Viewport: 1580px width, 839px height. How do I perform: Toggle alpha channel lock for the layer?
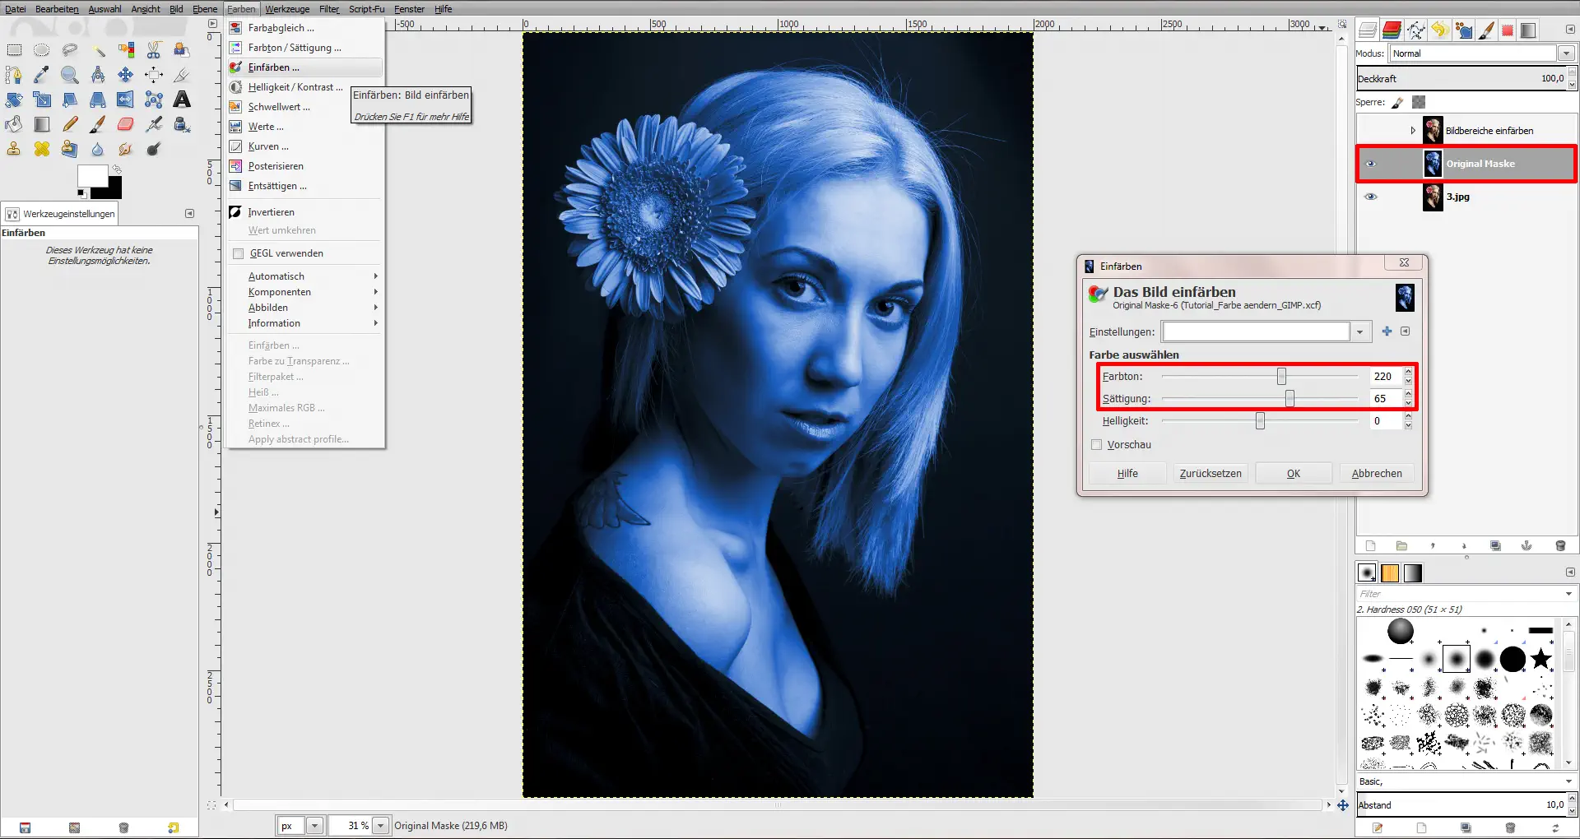(x=1417, y=102)
